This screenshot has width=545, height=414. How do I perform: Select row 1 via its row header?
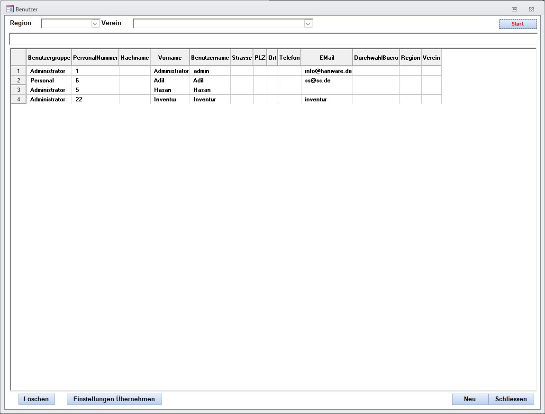pos(18,71)
